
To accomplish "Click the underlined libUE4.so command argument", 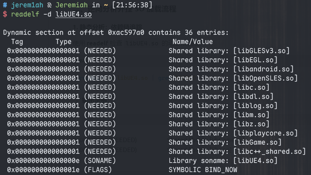I will coord(73,14).
